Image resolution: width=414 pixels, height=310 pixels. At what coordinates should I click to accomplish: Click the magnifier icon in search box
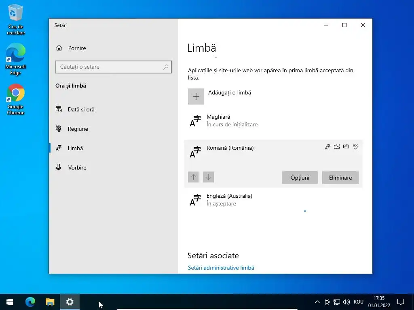click(165, 67)
